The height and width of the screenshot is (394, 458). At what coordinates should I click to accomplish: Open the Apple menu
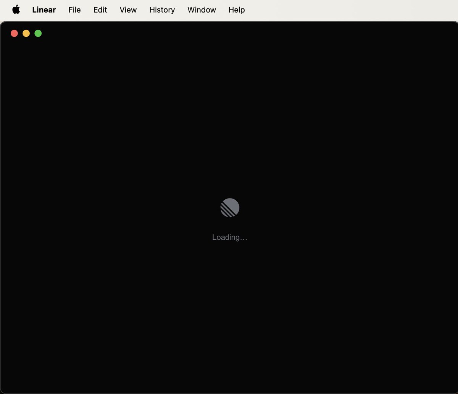(x=16, y=10)
